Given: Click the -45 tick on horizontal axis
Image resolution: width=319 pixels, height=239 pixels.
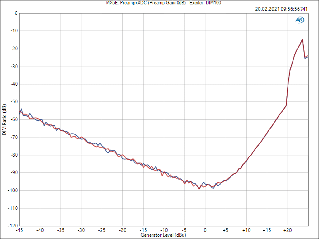Looking at the screenshot, I should click(19, 230).
